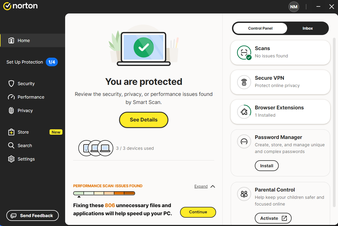Click Continue to fix unnecessary files
338x226 pixels.
coord(198,212)
